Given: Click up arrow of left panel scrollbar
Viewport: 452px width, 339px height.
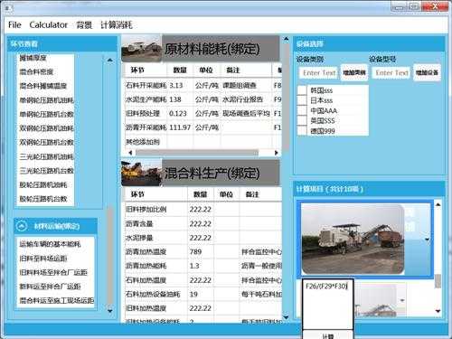Looking at the screenshot, I should point(110,60).
